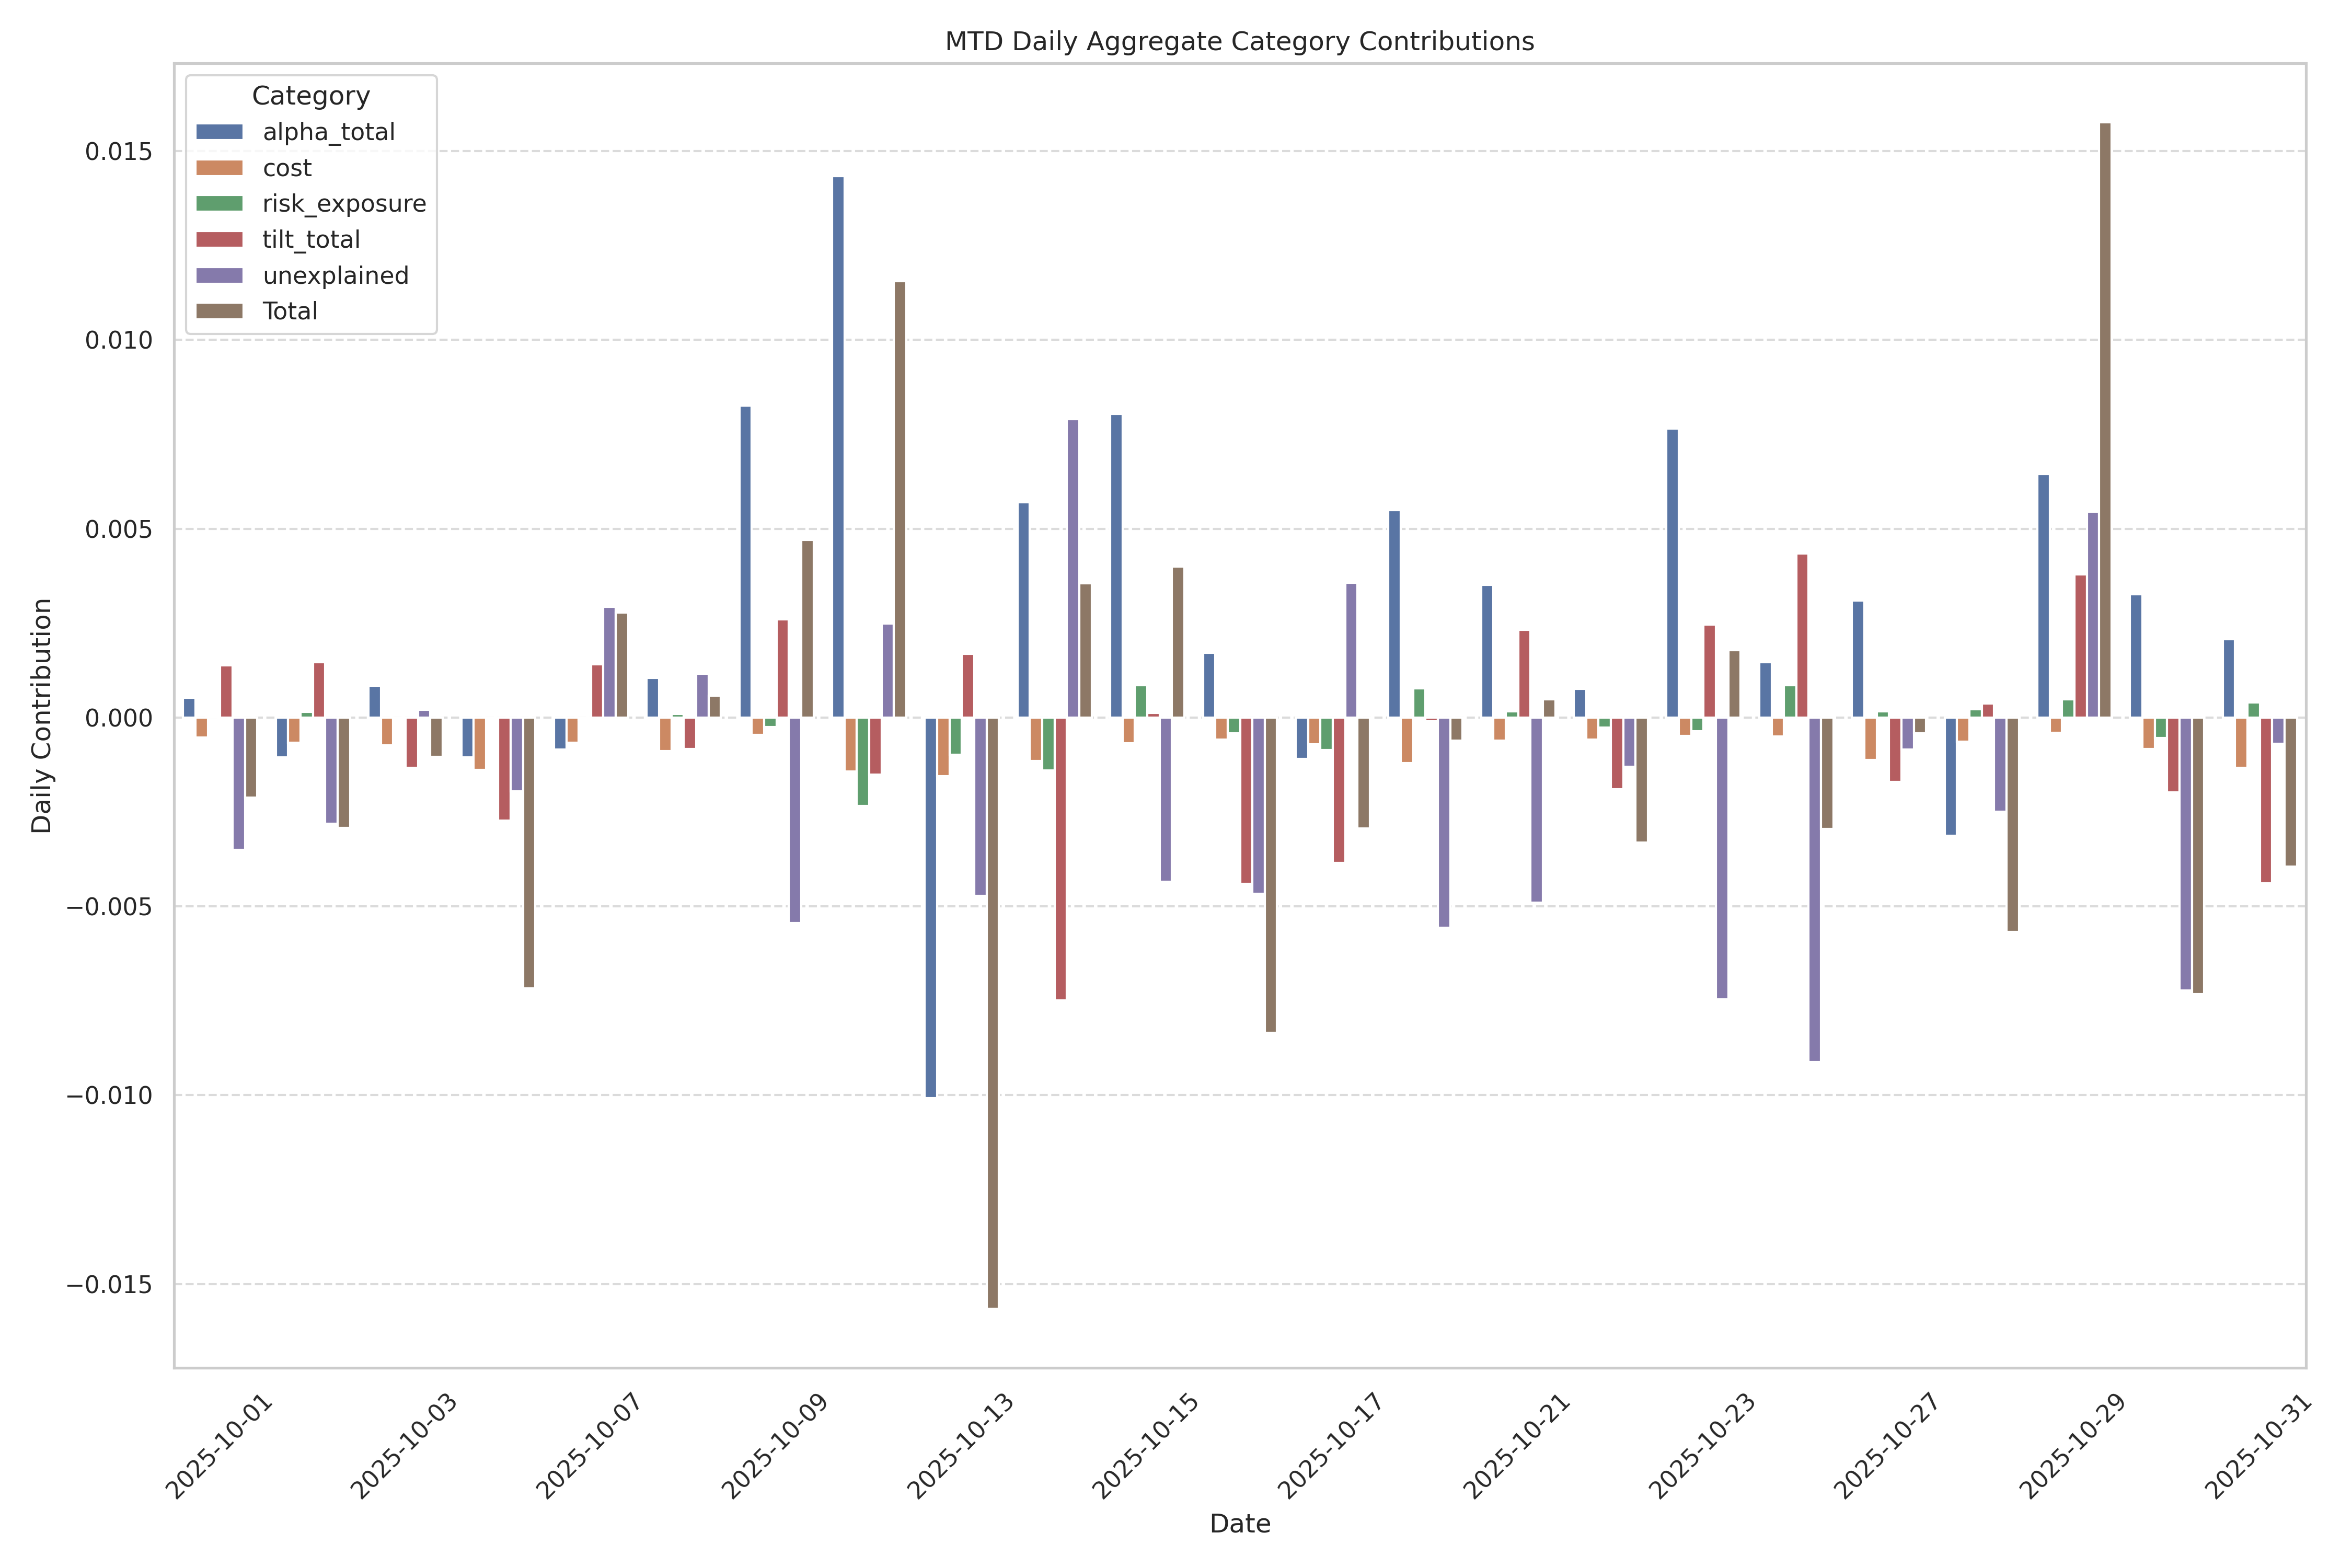Click the tallest brown Total bar
The width and height of the screenshot is (2352, 1568).
tap(2105, 420)
